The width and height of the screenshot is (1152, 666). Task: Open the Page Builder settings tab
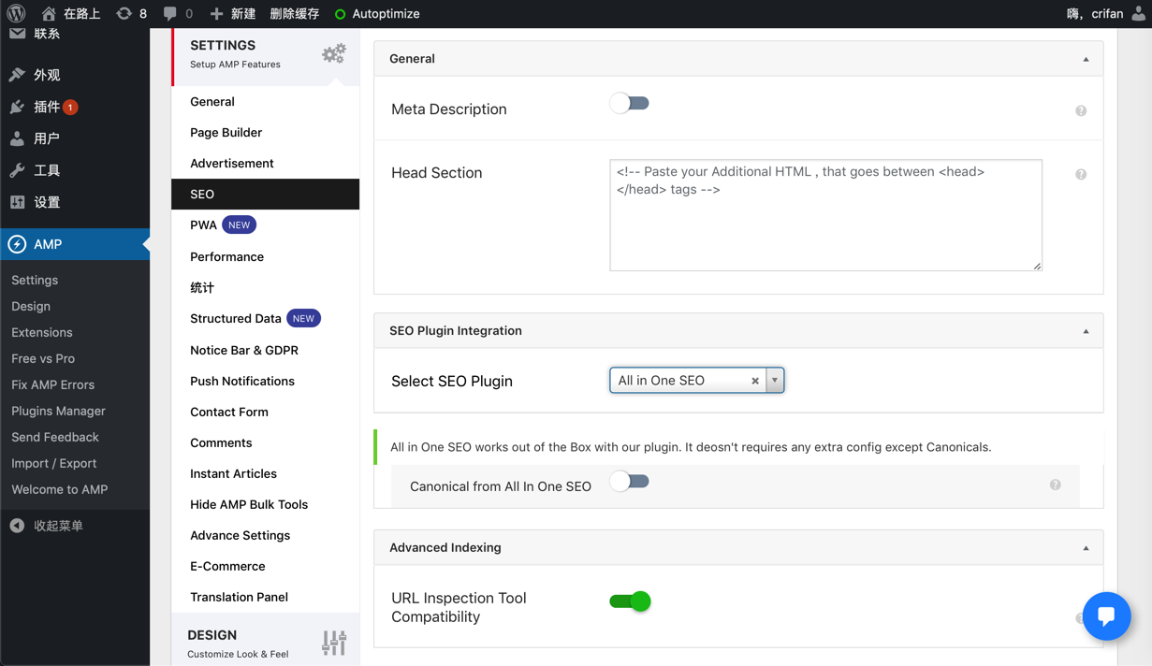pos(226,132)
